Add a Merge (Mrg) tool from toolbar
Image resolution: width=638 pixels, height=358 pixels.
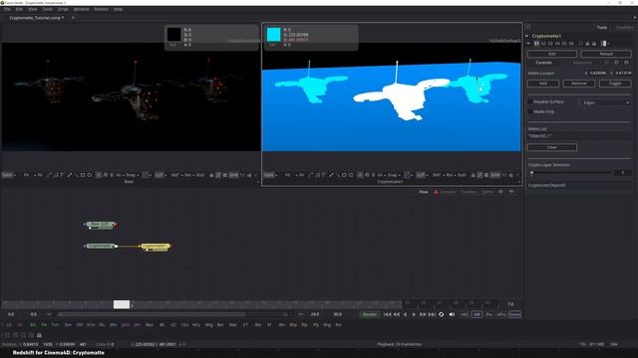(x=208, y=325)
